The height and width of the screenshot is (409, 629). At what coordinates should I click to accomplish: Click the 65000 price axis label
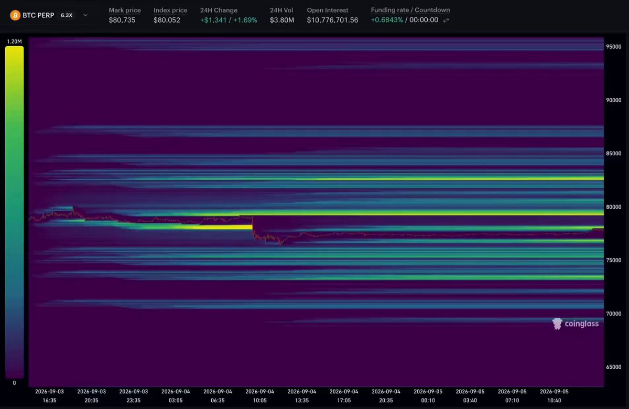coord(614,367)
